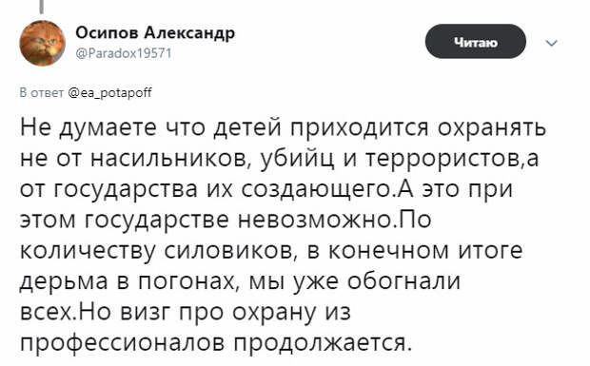Click the tweet line 'всех.Но визг про охрану'
Image resolution: width=590 pixels, height=366 pixels.
186,312
